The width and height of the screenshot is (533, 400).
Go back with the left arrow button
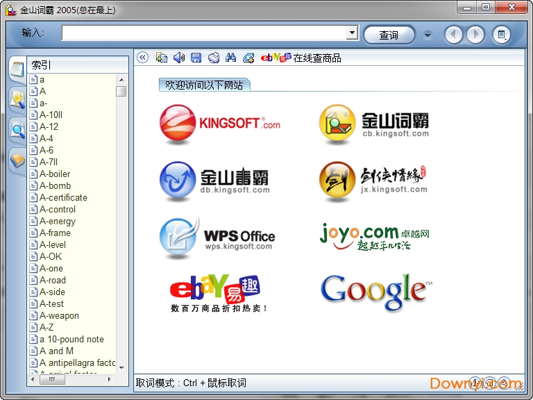coord(453,34)
